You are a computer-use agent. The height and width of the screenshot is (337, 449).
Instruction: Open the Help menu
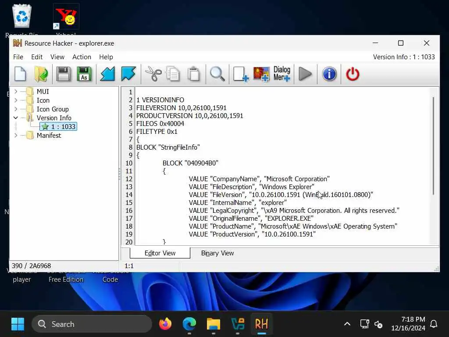[x=106, y=57]
